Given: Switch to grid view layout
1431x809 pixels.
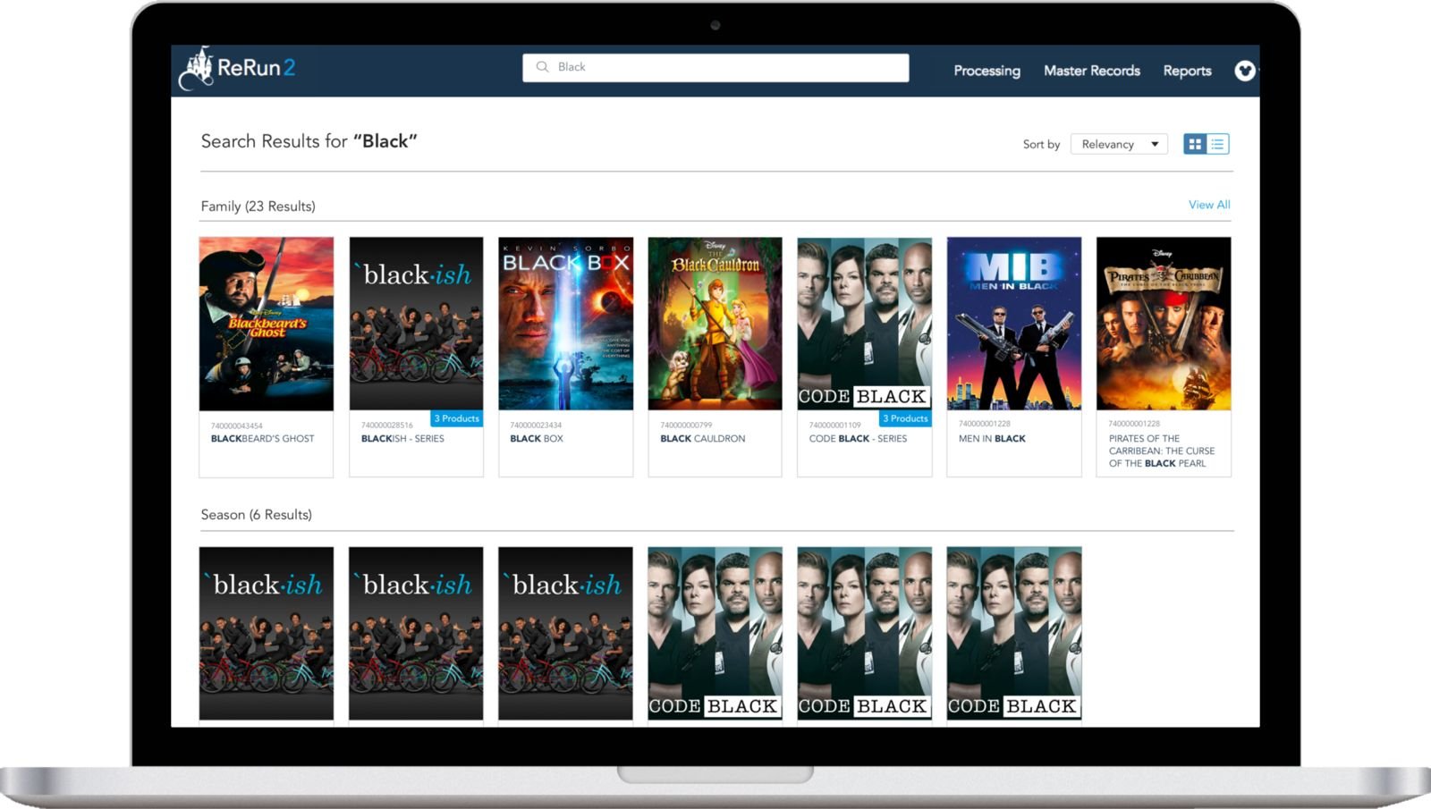Looking at the screenshot, I should (x=1195, y=144).
